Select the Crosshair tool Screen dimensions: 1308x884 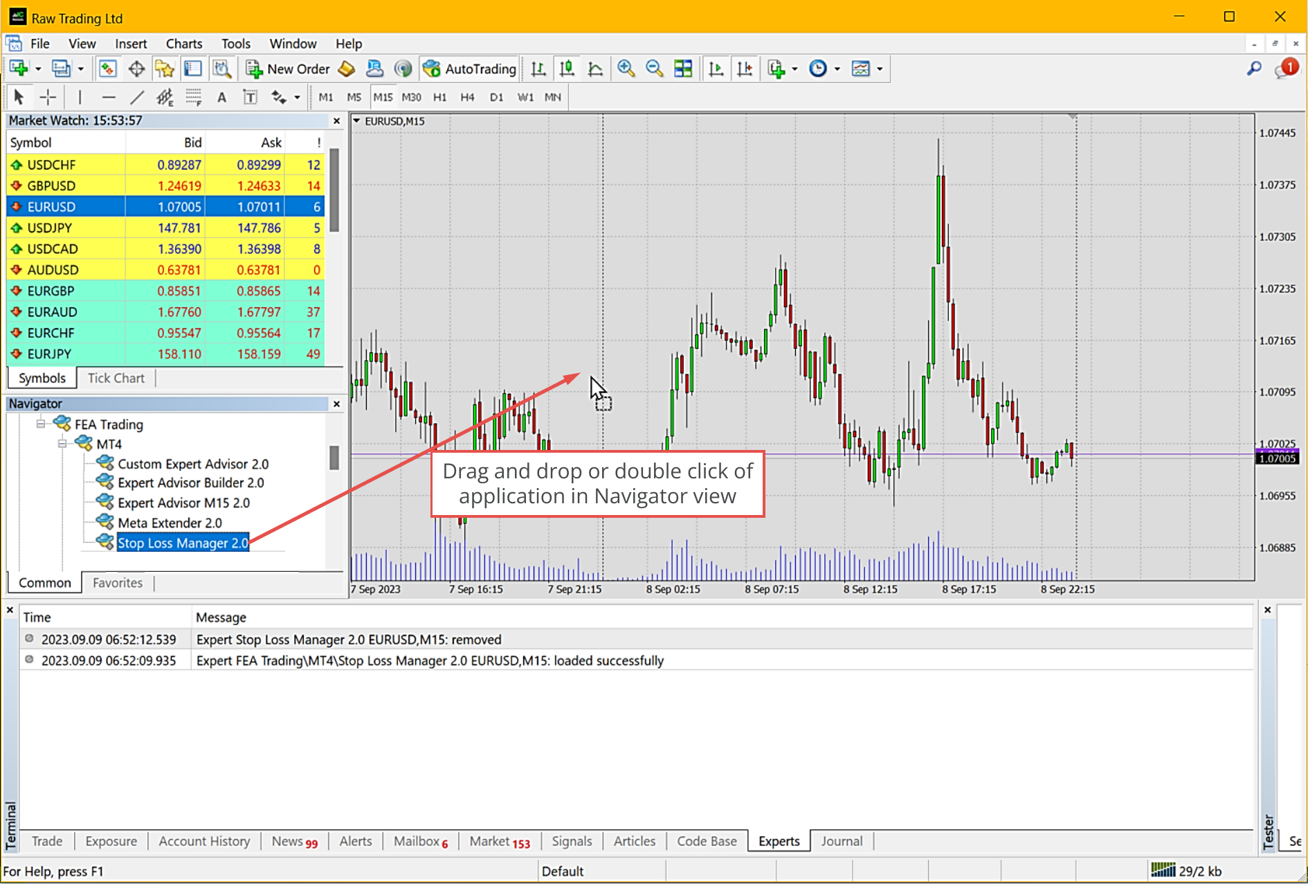pyautogui.click(x=48, y=97)
